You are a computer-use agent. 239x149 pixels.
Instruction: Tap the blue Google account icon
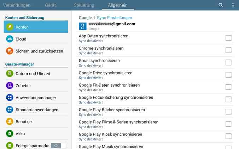tap(83, 26)
